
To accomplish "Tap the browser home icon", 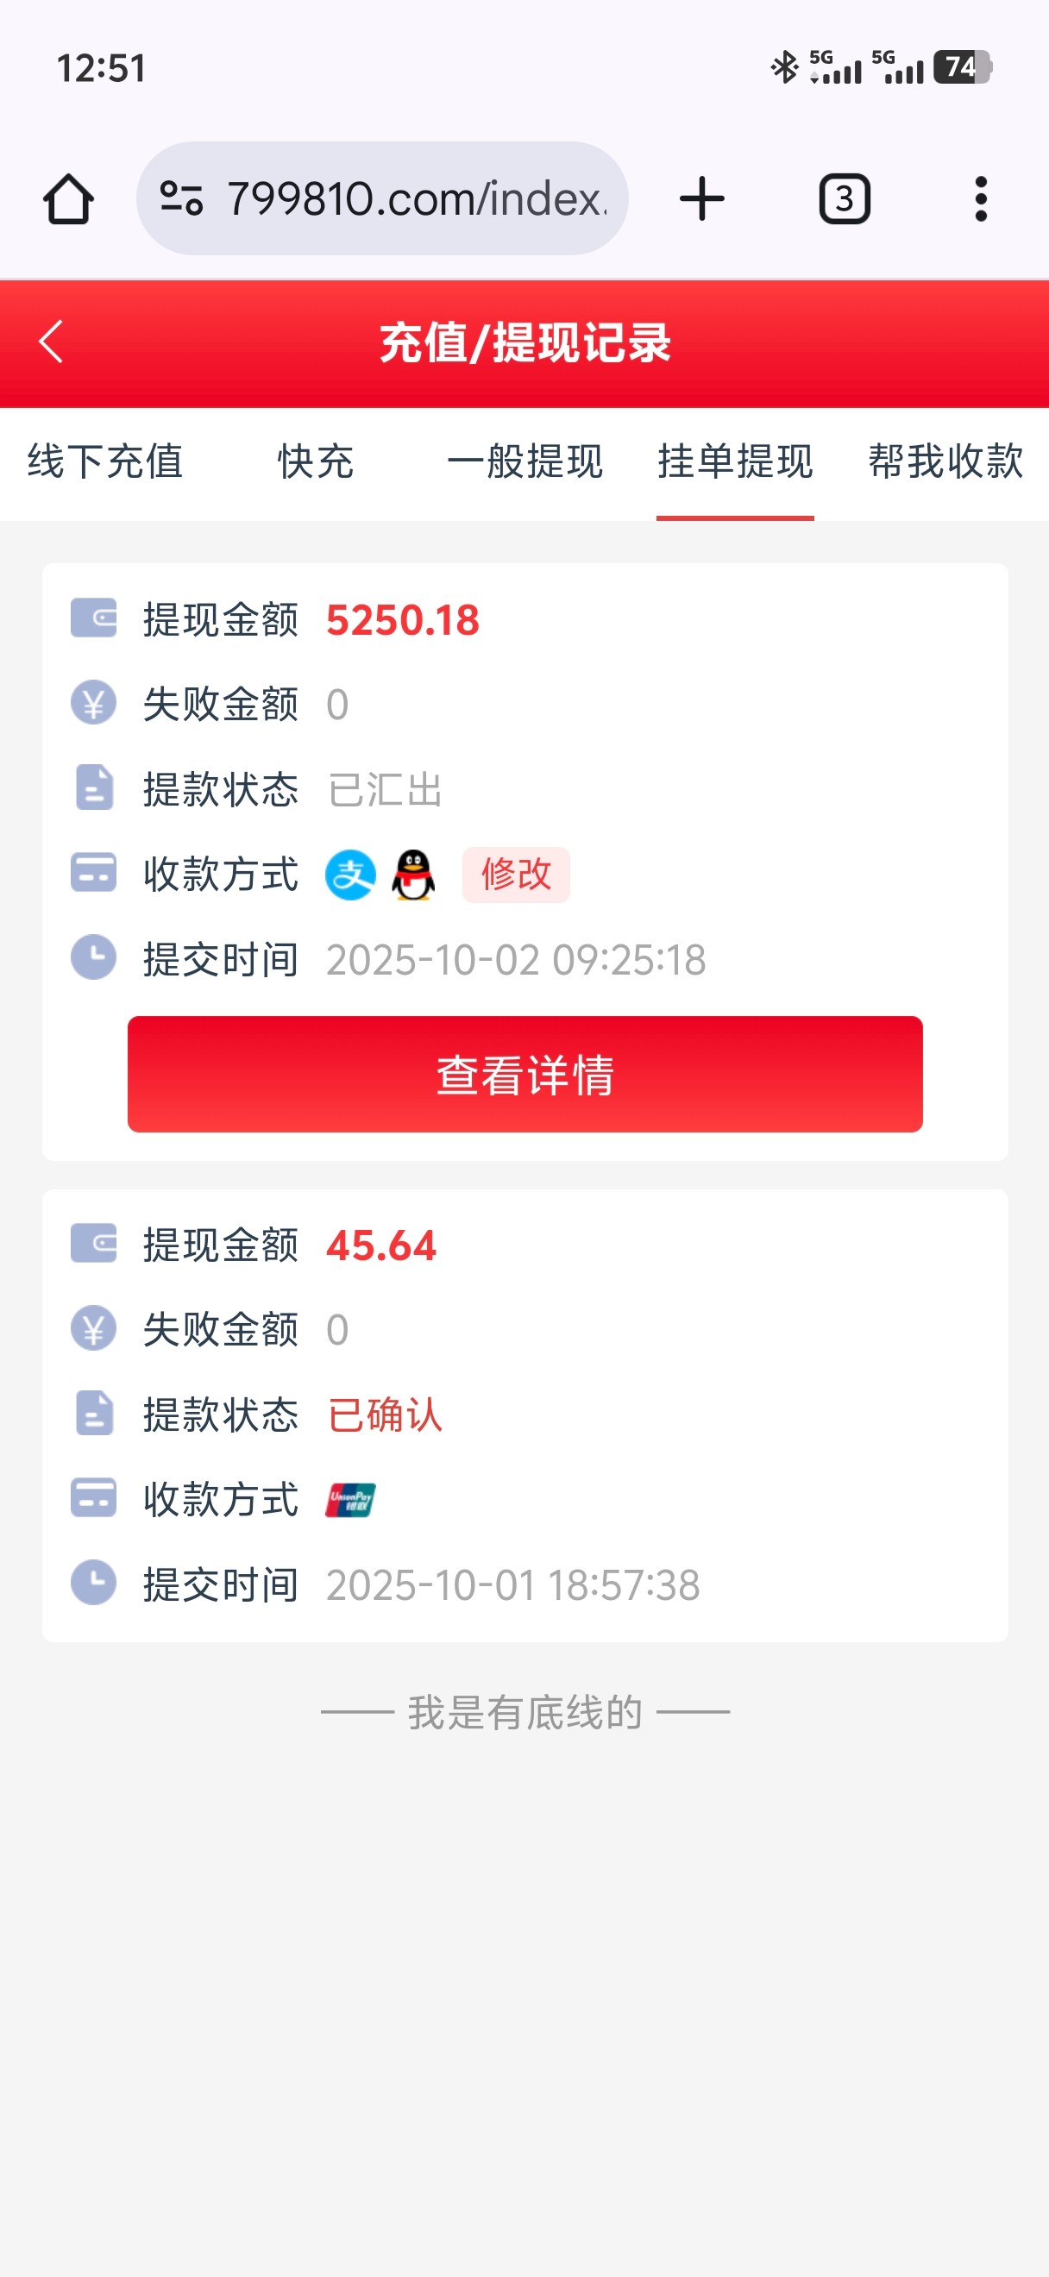I will pyautogui.click(x=68, y=199).
